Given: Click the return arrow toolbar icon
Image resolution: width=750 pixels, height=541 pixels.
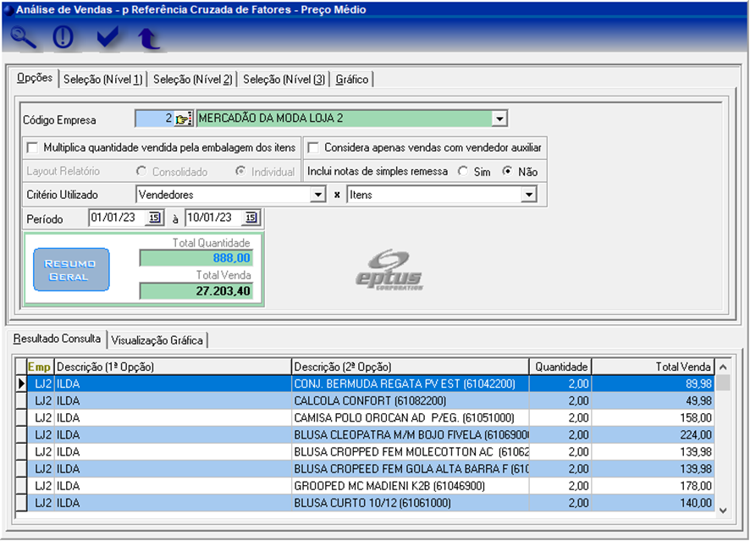Looking at the screenshot, I should (149, 38).
